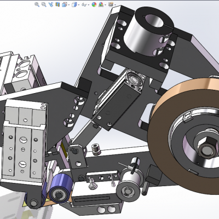Open the View Orientation cube icon
This screenshot has height=219, width=219.
click(65, 4)
